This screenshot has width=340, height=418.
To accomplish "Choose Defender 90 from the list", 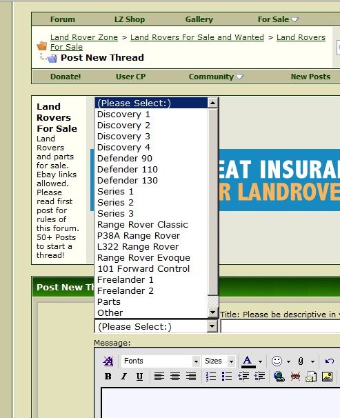I will (x=151, y=159).
